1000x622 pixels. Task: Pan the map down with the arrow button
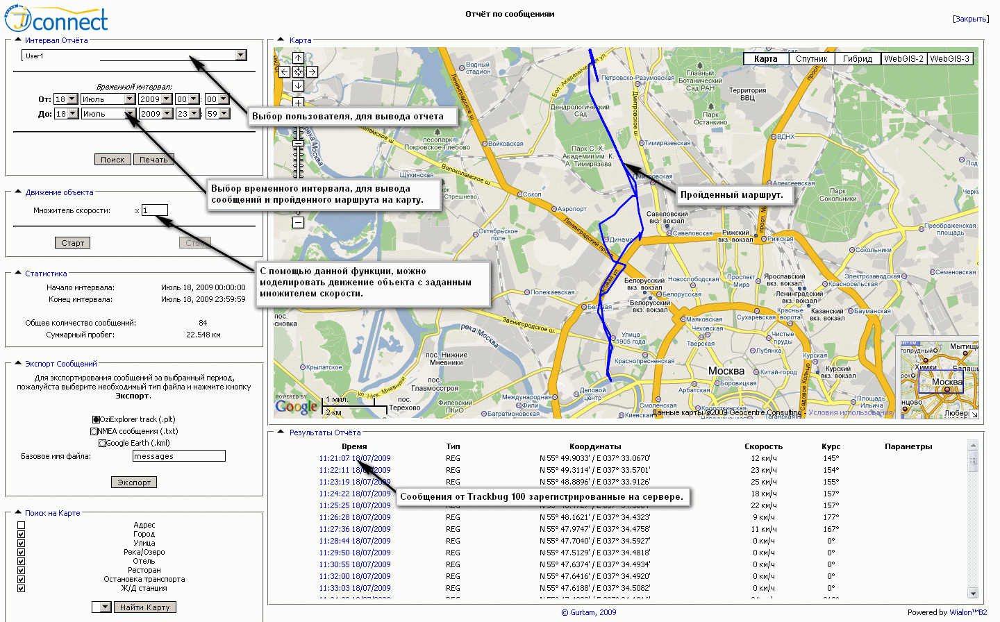coord(298,85)
